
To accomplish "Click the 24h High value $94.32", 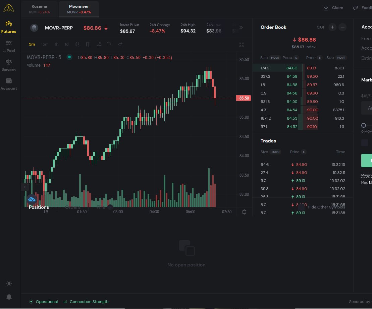I will pyautogui.click(x=188, y=31).
